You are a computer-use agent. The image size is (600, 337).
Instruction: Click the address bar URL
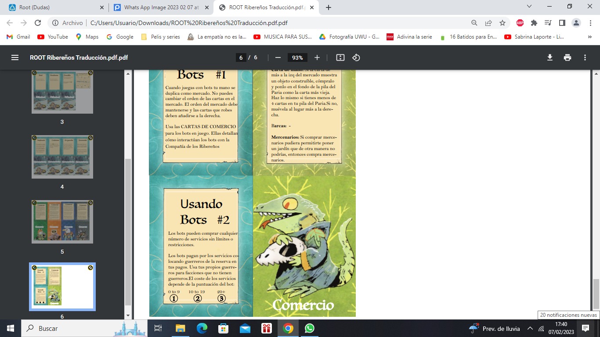click(x=189, y=23)
